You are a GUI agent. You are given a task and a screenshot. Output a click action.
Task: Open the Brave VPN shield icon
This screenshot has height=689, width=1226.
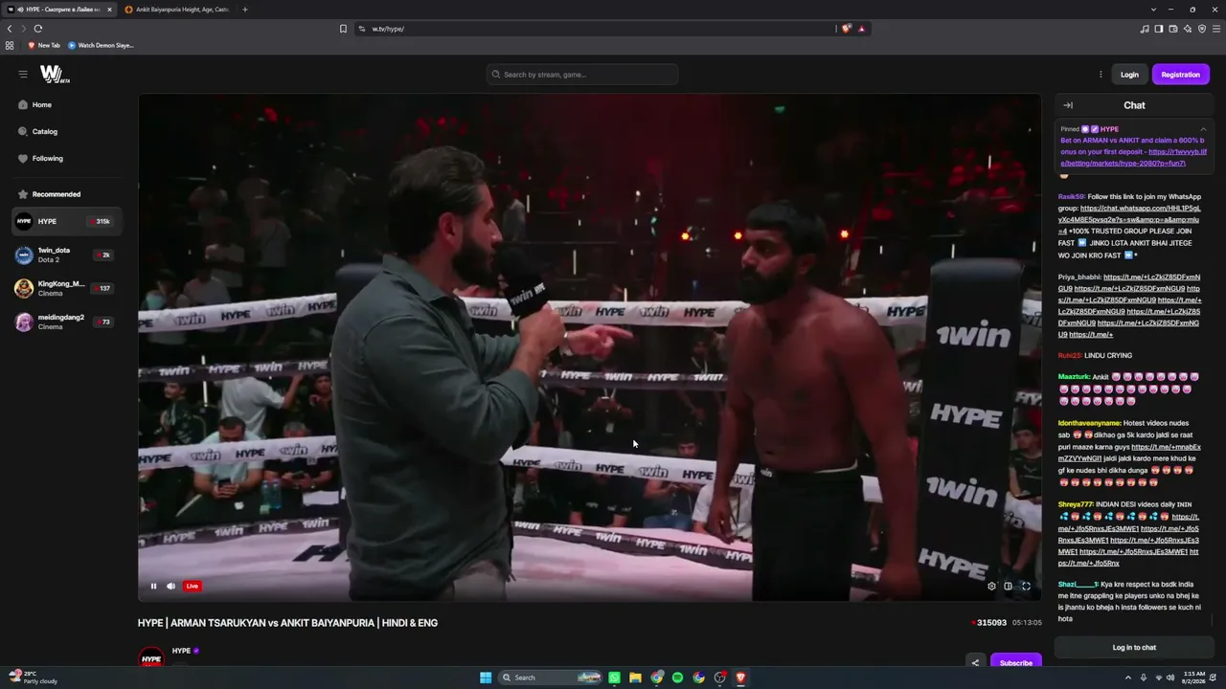coord(1202,29)
